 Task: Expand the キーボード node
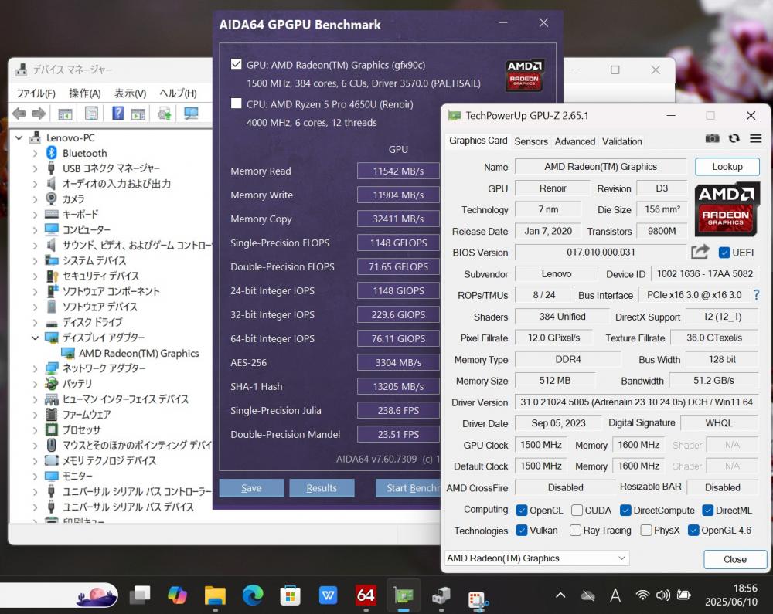35,215
